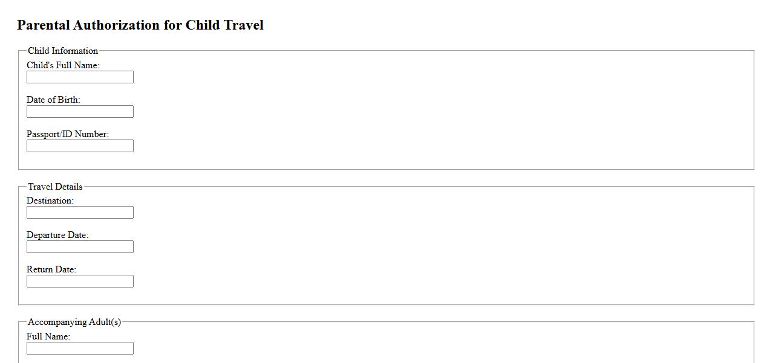773x363 pixels.
Task: Click the "Departure Date:" label text
Action: click(57, 235)
